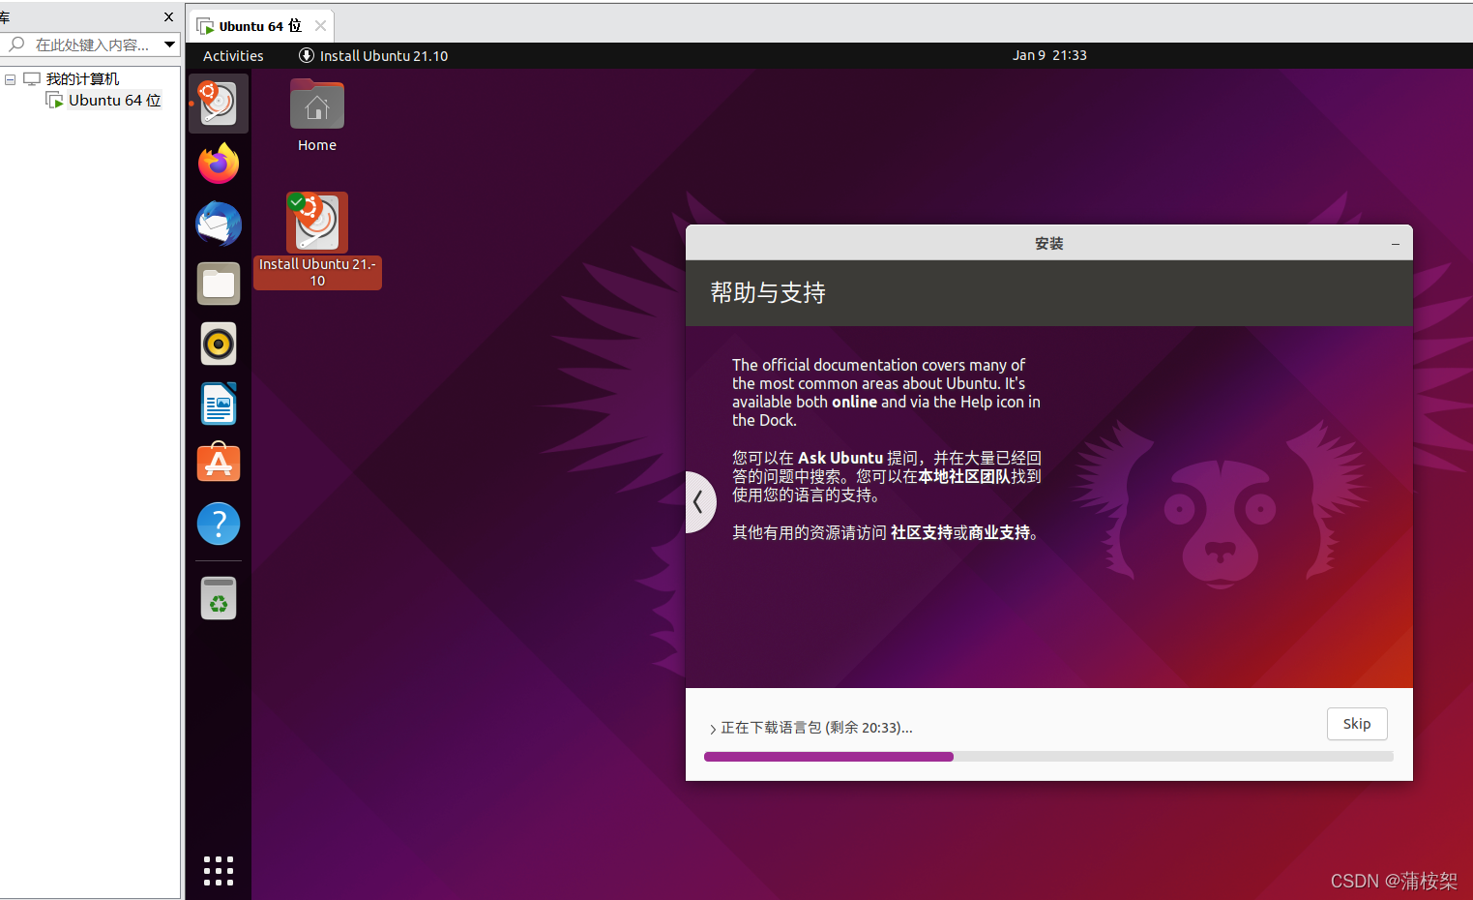
Task: Skip the language pack download
Action: [1357, 724]
